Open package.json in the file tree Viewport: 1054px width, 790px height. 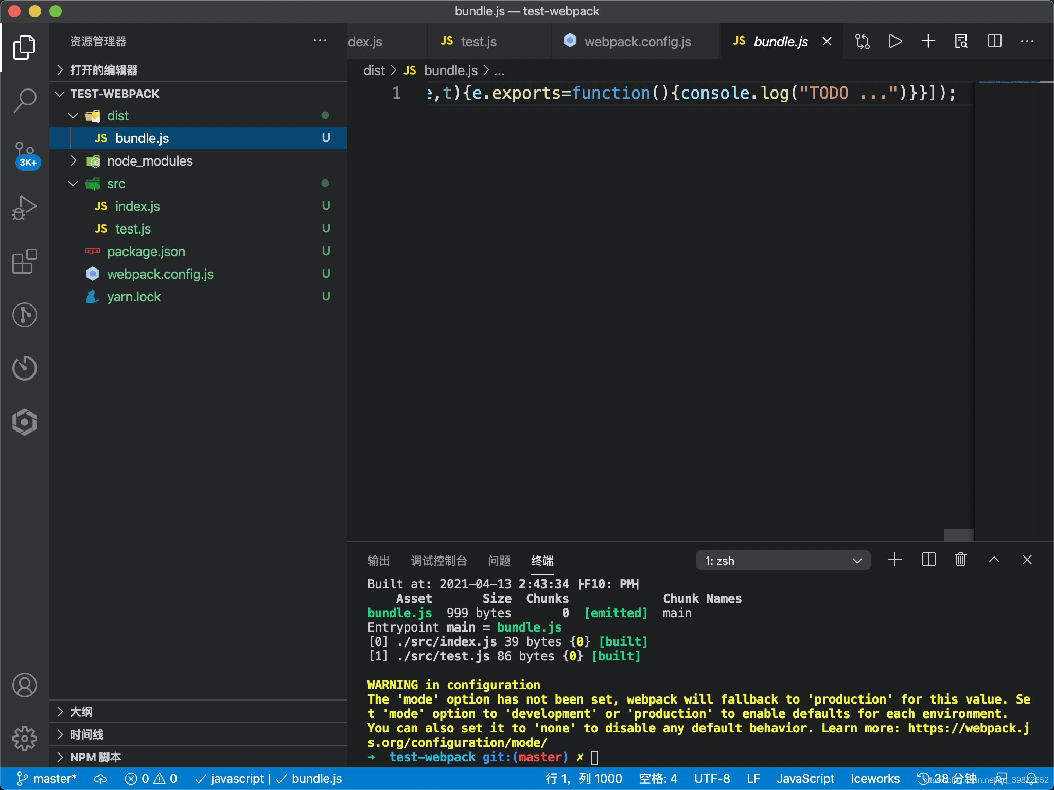198,251
